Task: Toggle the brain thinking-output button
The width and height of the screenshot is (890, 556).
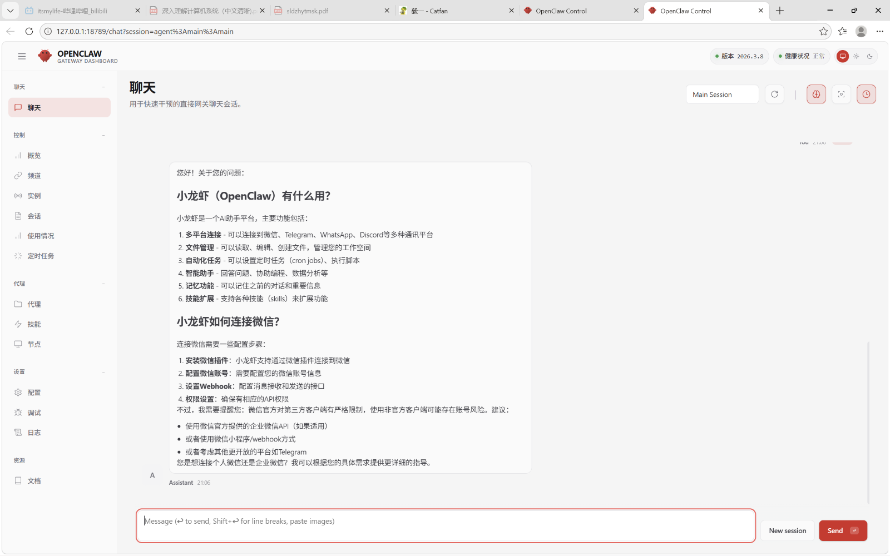Action: [x=816, y=95]
